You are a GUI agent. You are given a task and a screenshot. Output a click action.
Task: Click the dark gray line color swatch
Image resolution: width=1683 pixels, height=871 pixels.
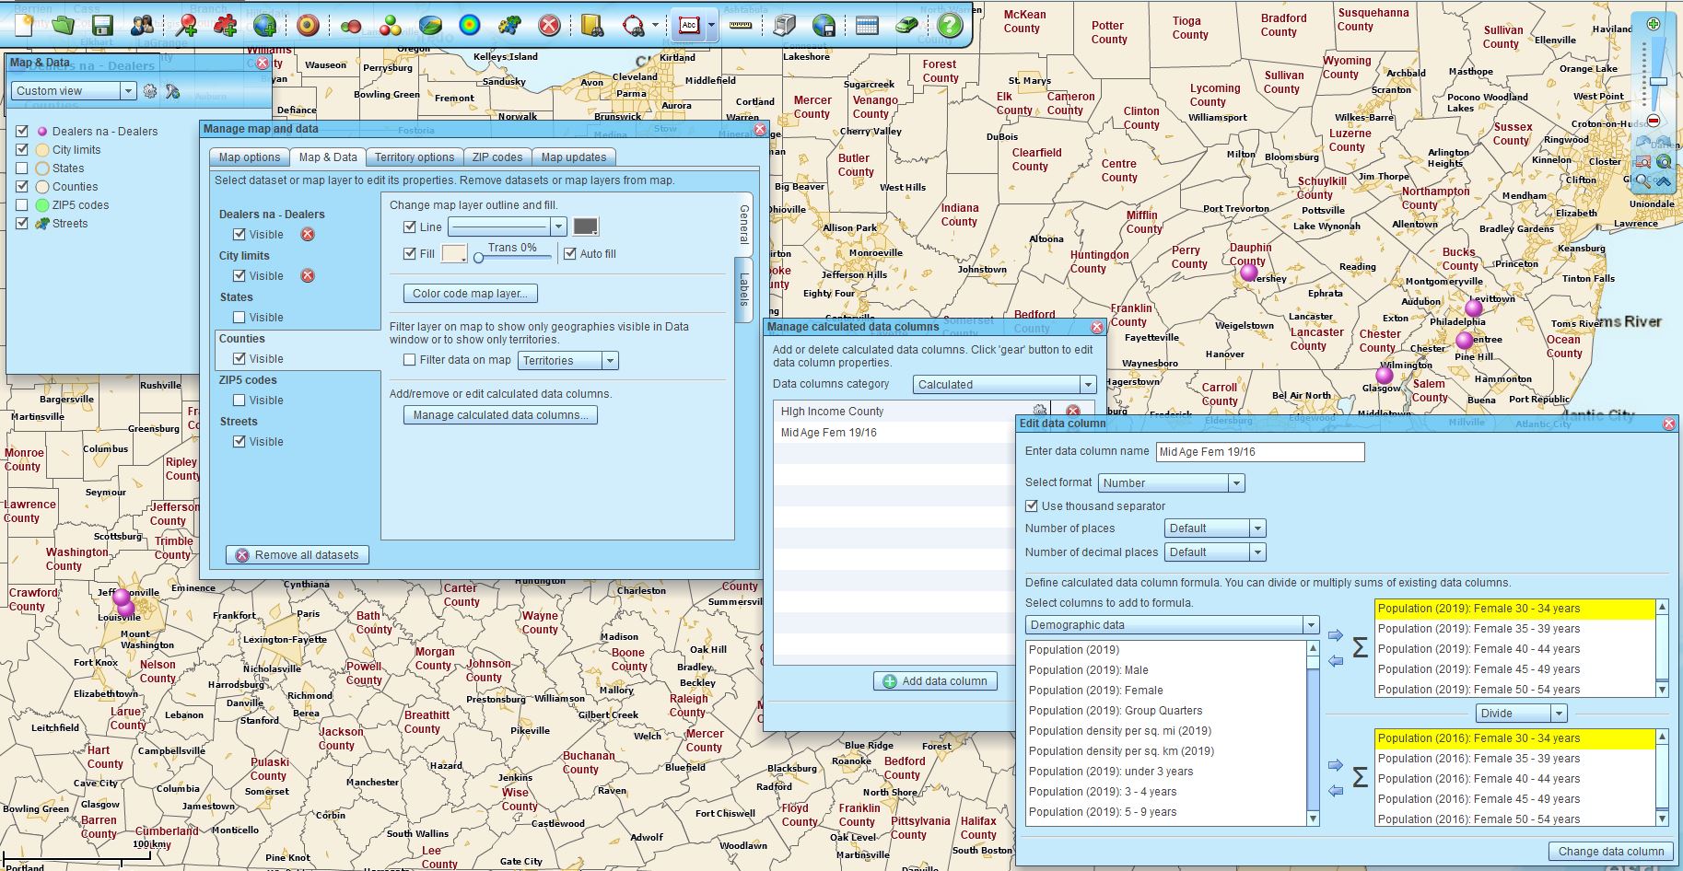coord(586,226)
